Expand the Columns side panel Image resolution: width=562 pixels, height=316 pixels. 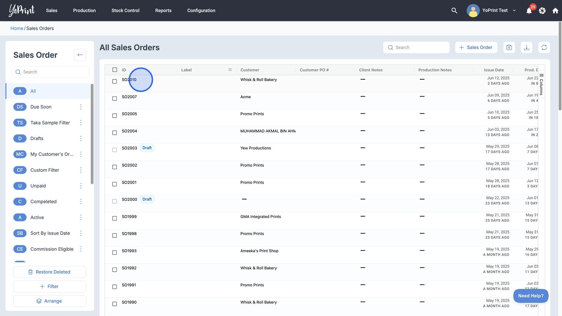click(541, 84)
